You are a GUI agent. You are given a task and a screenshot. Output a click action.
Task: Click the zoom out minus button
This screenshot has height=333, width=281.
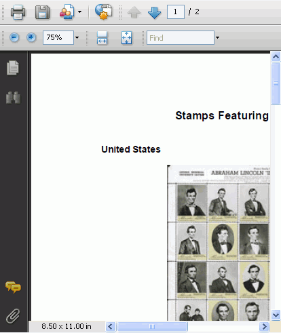[14, 37]
